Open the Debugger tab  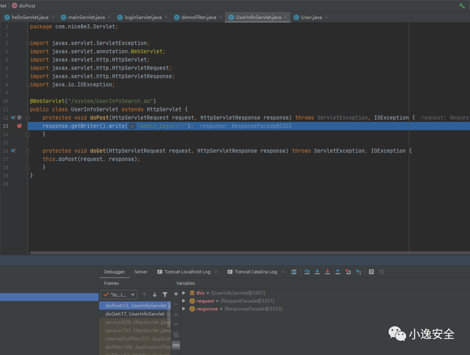(x=114, y=272)
